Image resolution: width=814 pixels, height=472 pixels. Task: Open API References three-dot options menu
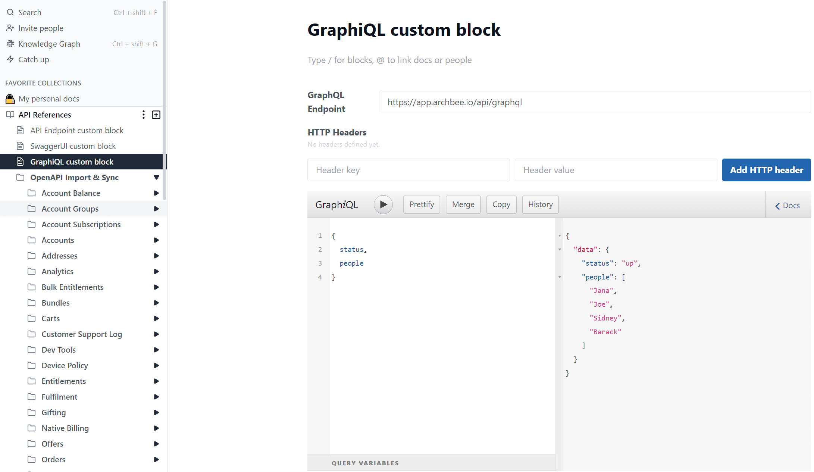pos(143,115)
